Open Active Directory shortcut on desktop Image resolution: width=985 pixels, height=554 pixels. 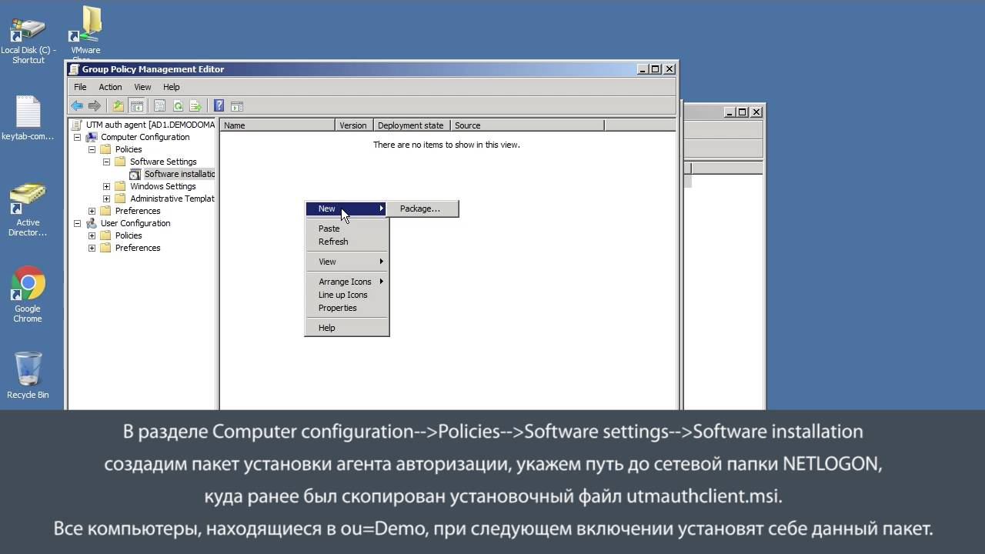tap(28, 210)
